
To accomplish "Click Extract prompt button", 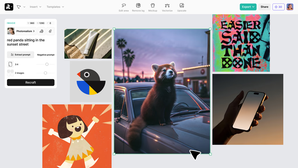I will pos(21,55).
